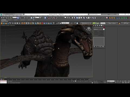
Task: Activate the Select and Rotate tool
Action: (29, 18)
